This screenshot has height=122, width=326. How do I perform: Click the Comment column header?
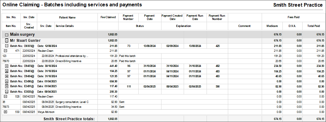point(244,26)
